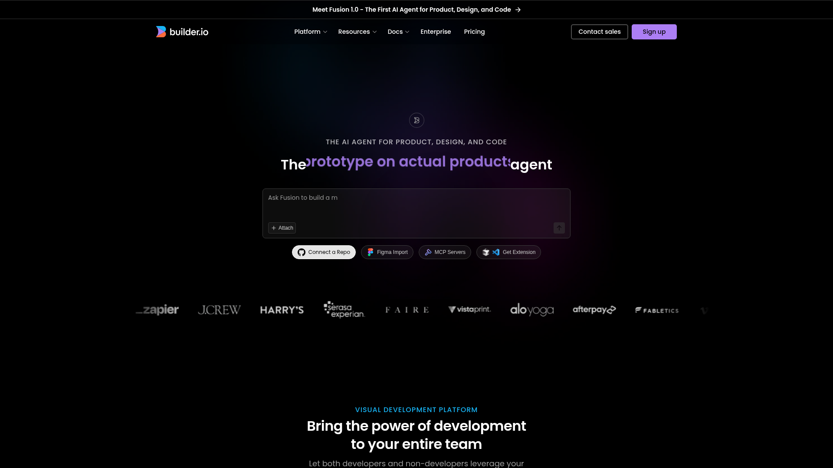
Task: Open the Platform dropdown
Action: [x=310, y=31]
